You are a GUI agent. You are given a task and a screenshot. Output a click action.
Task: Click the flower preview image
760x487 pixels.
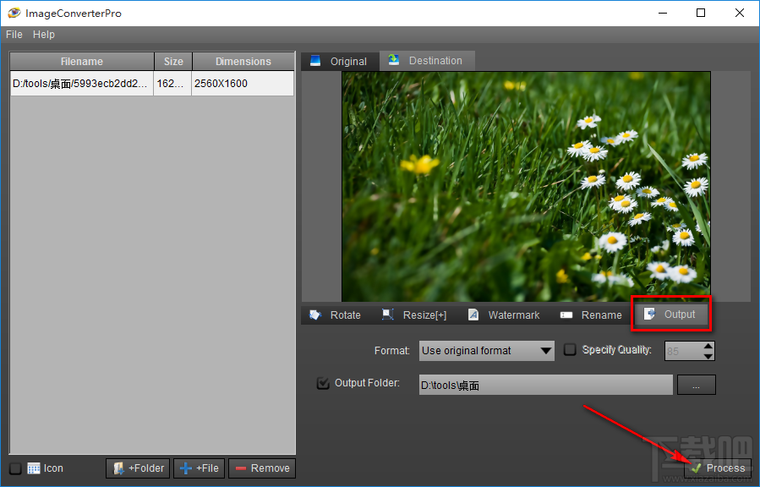(526, 187)
